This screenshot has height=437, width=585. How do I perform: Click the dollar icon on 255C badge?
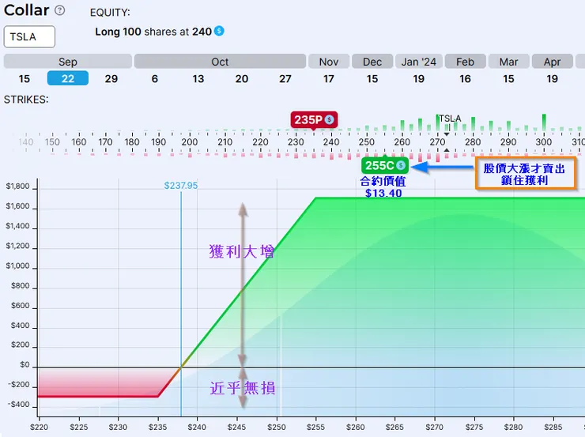pyautogui.click(x=401, y=165)
